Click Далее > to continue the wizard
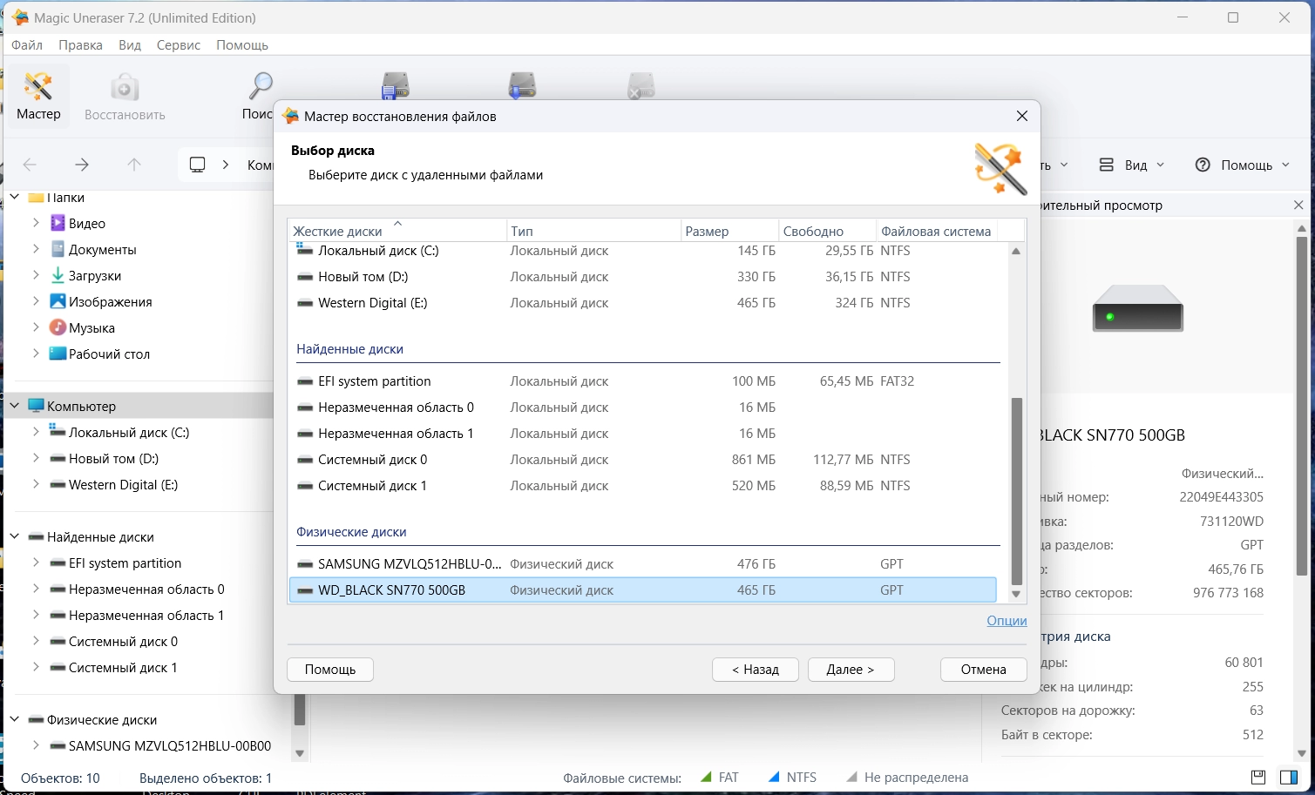 point(851,670)
